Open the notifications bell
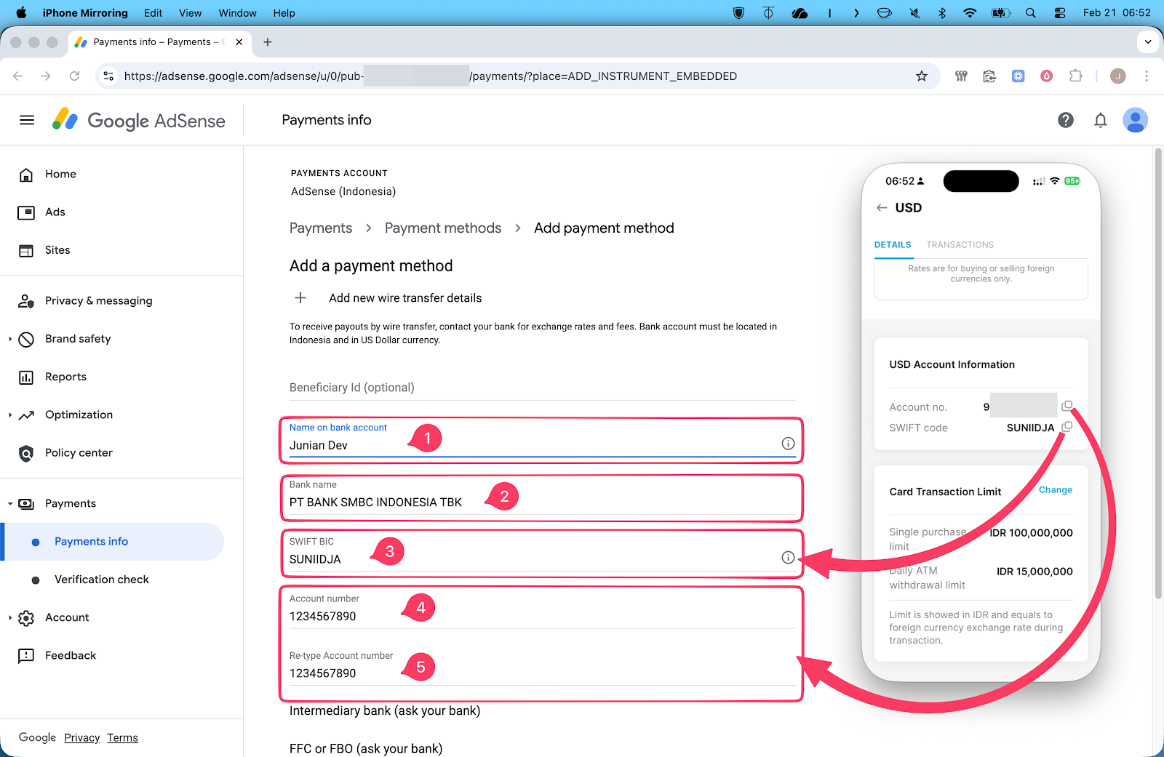Image resolution: width=1164 pixels, height=757 pixels. tap(1101, 120)
